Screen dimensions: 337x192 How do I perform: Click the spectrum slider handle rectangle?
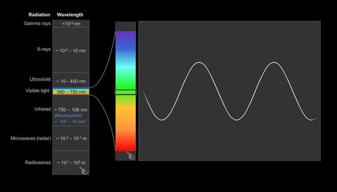(125, 92)
